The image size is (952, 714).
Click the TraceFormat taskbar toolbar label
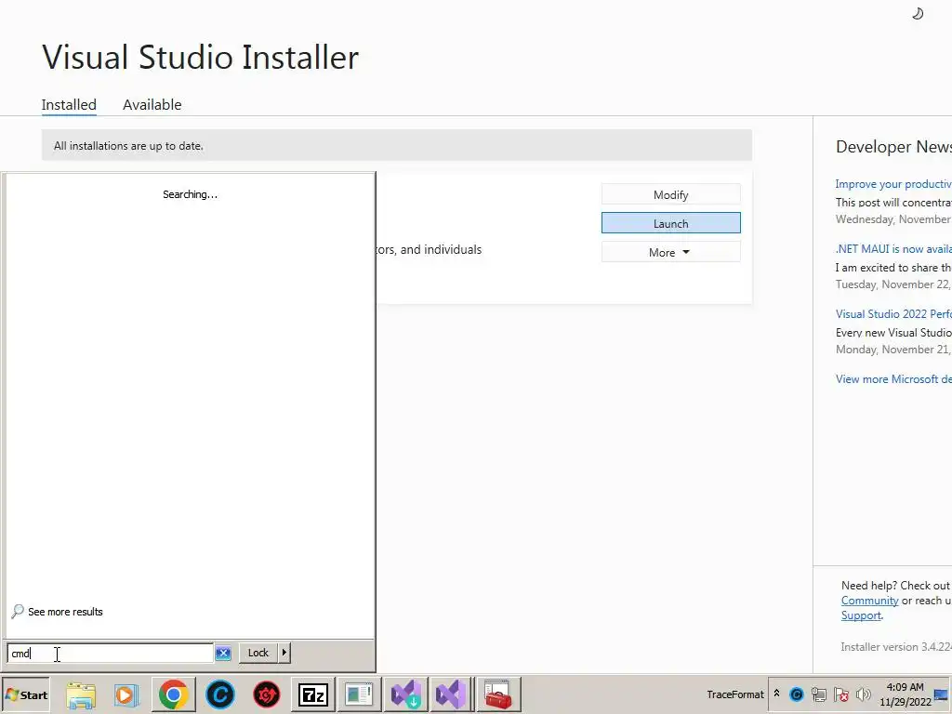pos(734,694)
